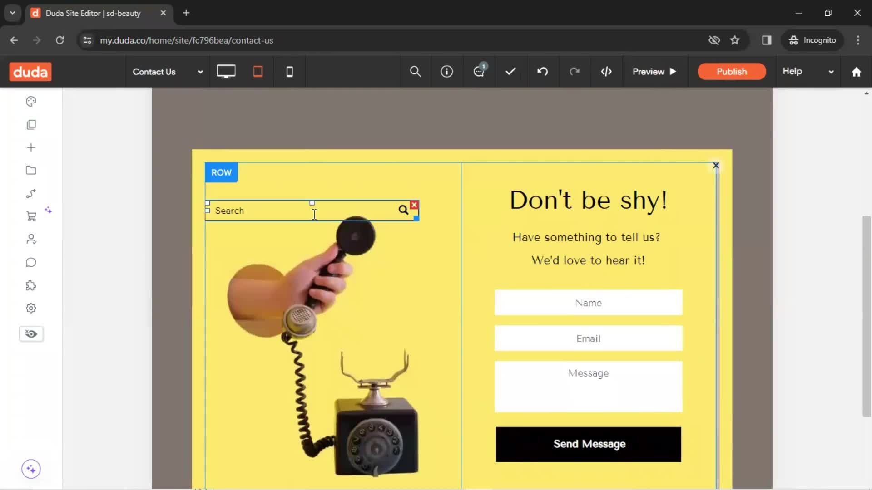Viewport: 872px width, 490px height.
Task: Open the Connect data route icon
Action: pyautogui.click(x=31, y=194)
